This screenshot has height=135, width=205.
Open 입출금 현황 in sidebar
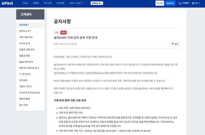(24, 56)
